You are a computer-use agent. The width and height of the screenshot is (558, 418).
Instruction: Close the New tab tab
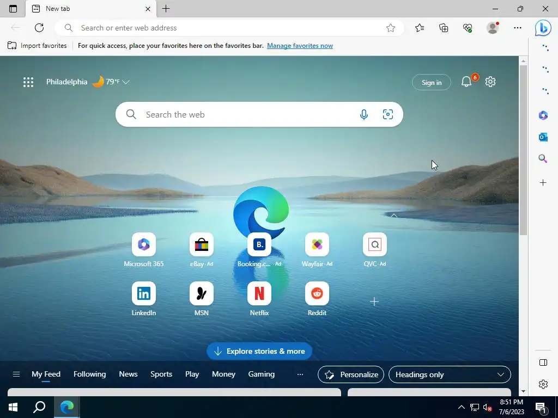(148, 9)
